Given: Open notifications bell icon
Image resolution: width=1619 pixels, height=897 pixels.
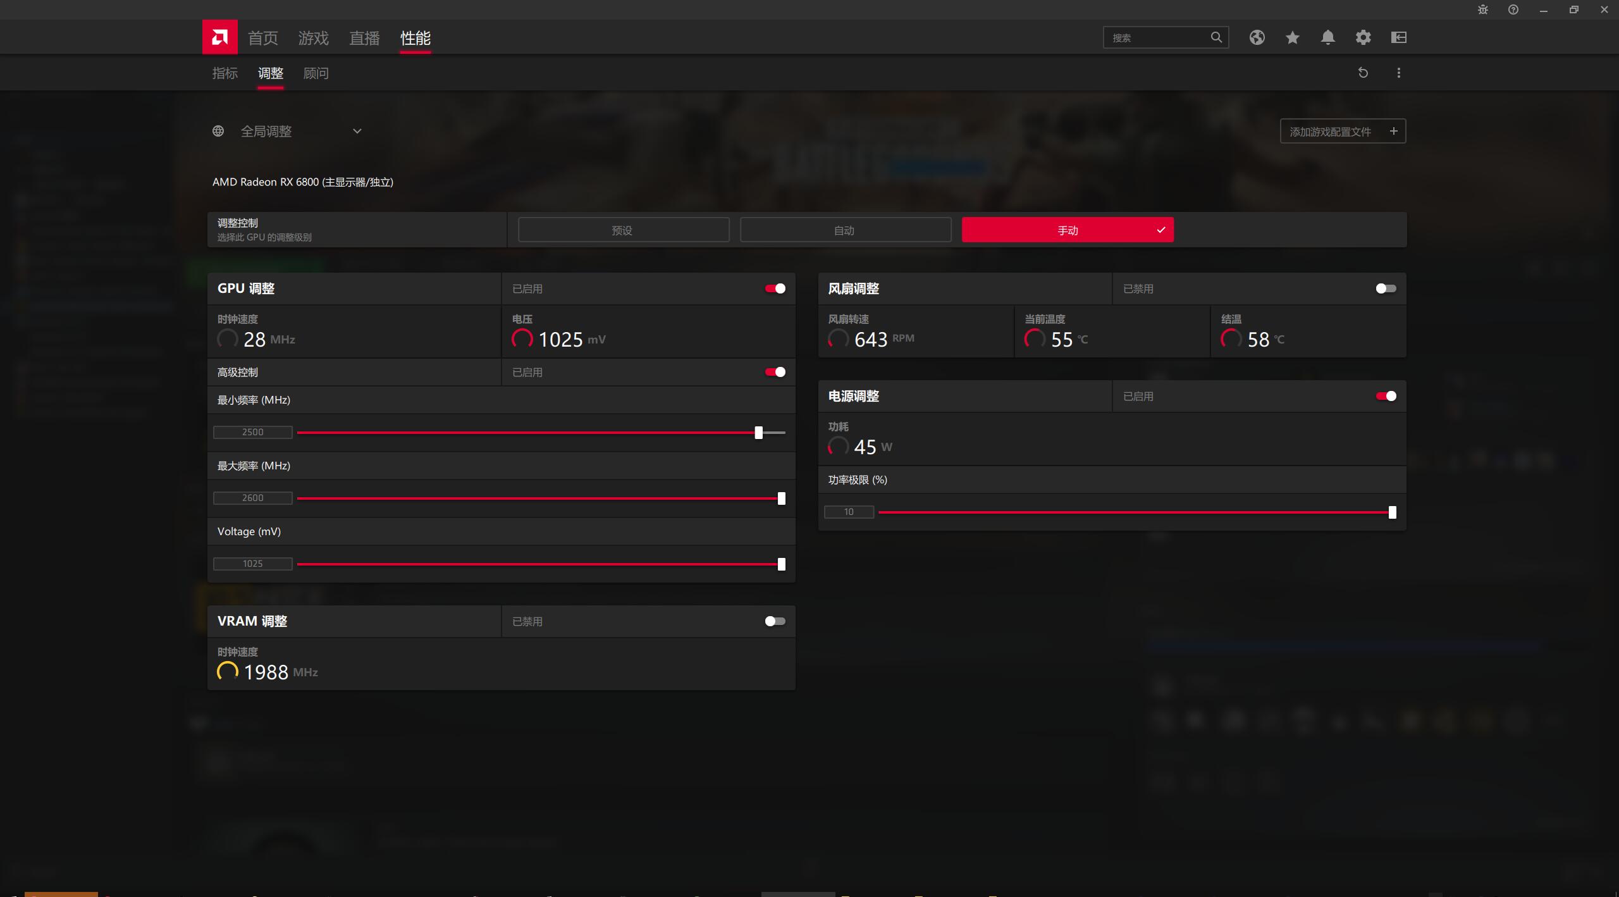Looking at the screenshot, I should [x=1327, y=37].
